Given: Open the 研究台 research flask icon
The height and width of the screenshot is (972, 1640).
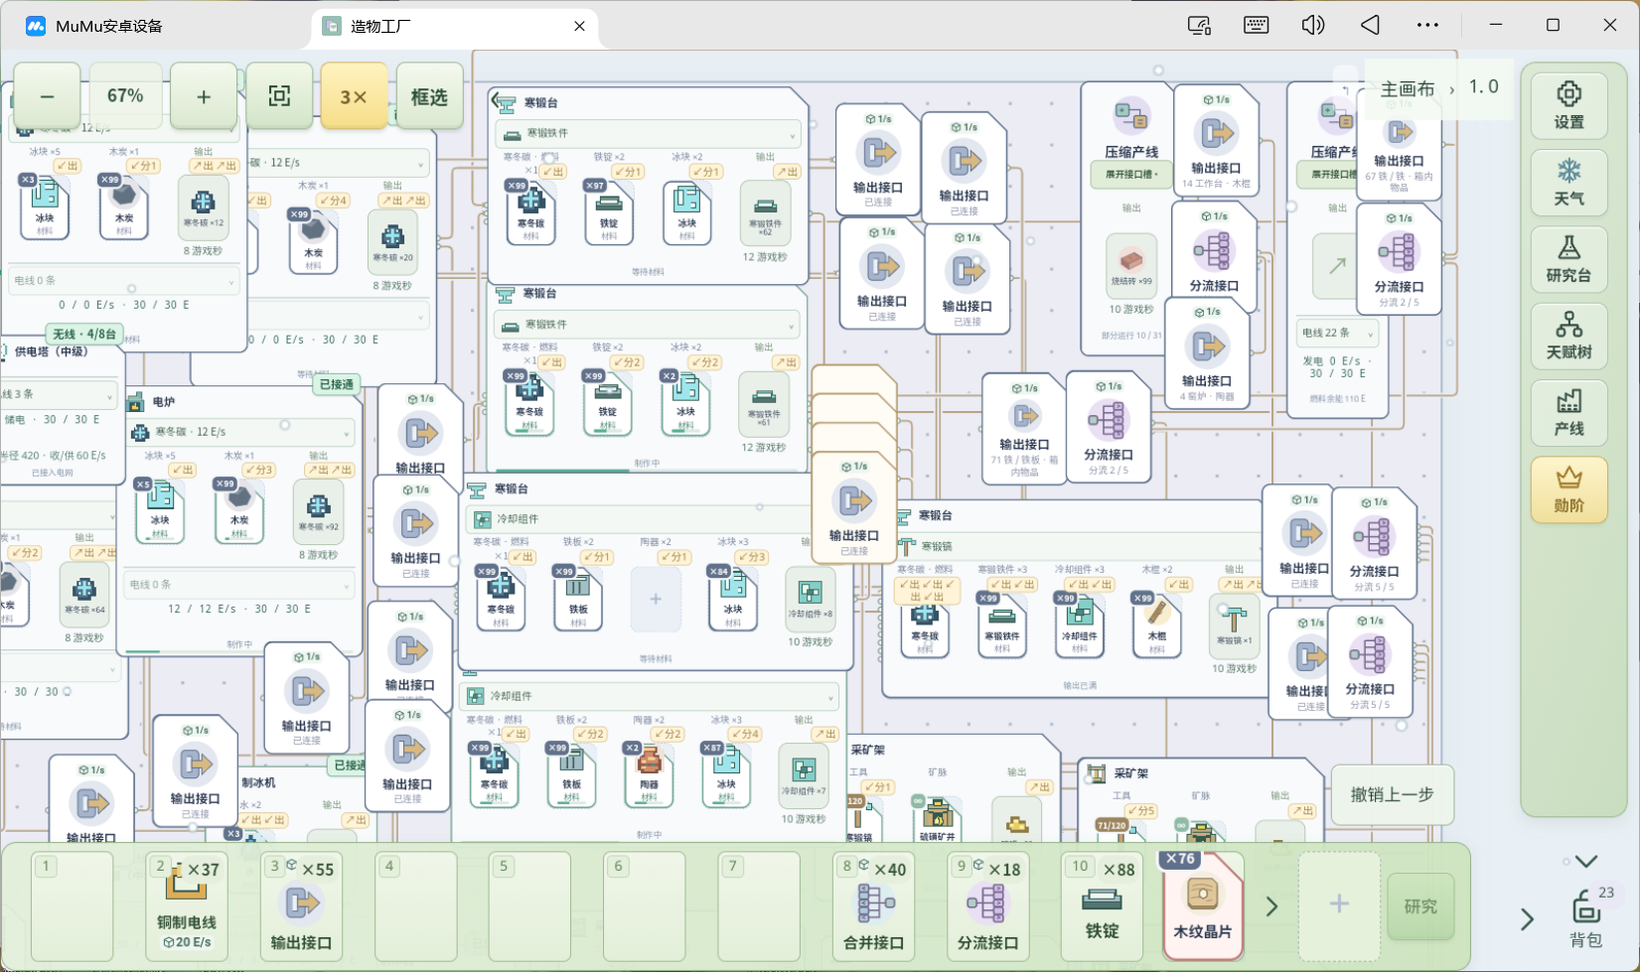Looking at the screenshot, I should tap(1568, 258).
